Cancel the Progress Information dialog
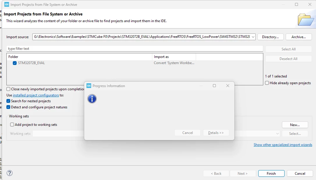 [188, 133]
